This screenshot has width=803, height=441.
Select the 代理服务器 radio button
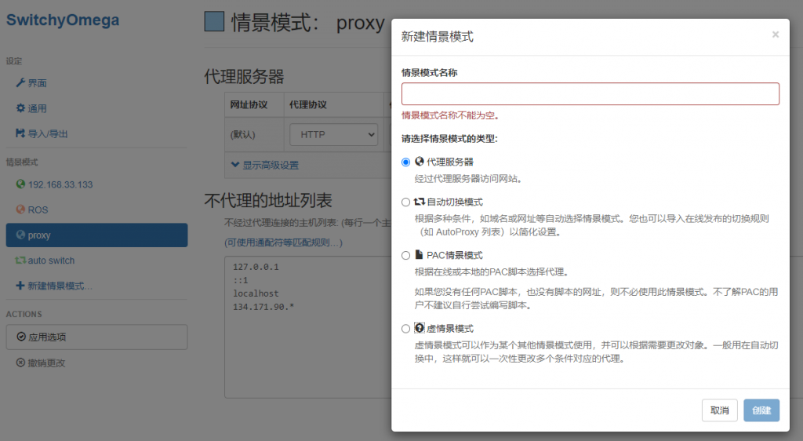coord(405,162)
